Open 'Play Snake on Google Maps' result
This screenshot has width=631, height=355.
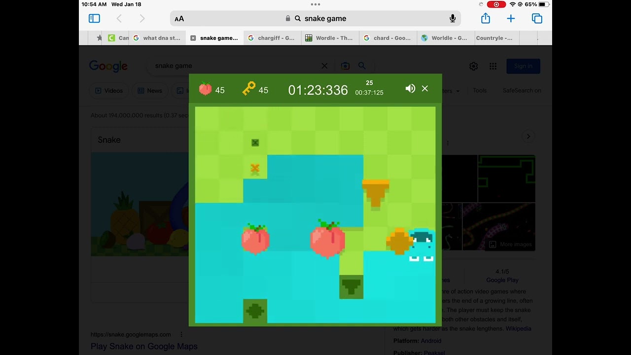point(144,346)
